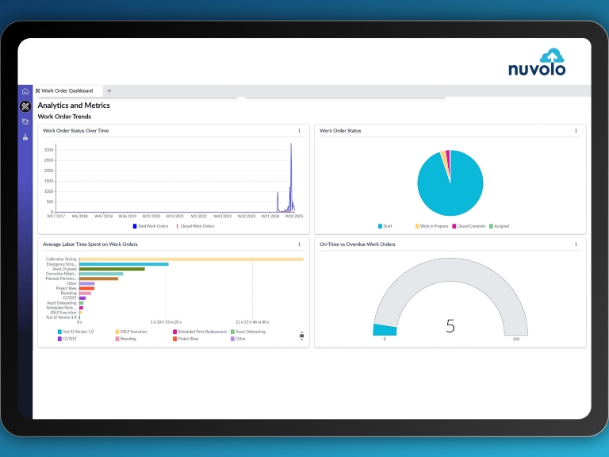Open options menu for Work Order Status Over Time
Screen dimensions: 609x457
299,131
